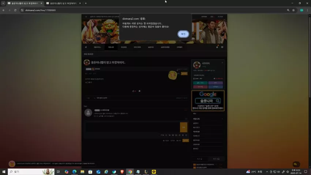Show hidden system tray icons
311x175 pixels.
(x=267, y=172)
